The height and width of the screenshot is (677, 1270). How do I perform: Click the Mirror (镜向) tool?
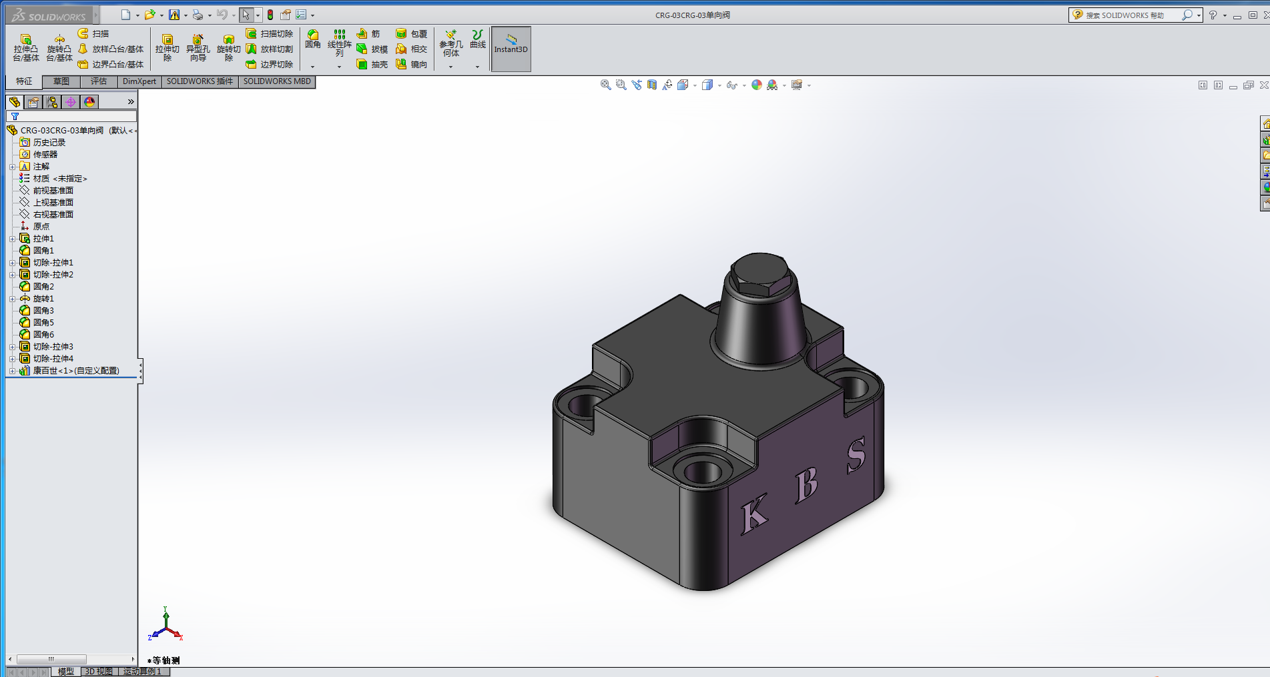pyautogui.click(x=412, y=64)
